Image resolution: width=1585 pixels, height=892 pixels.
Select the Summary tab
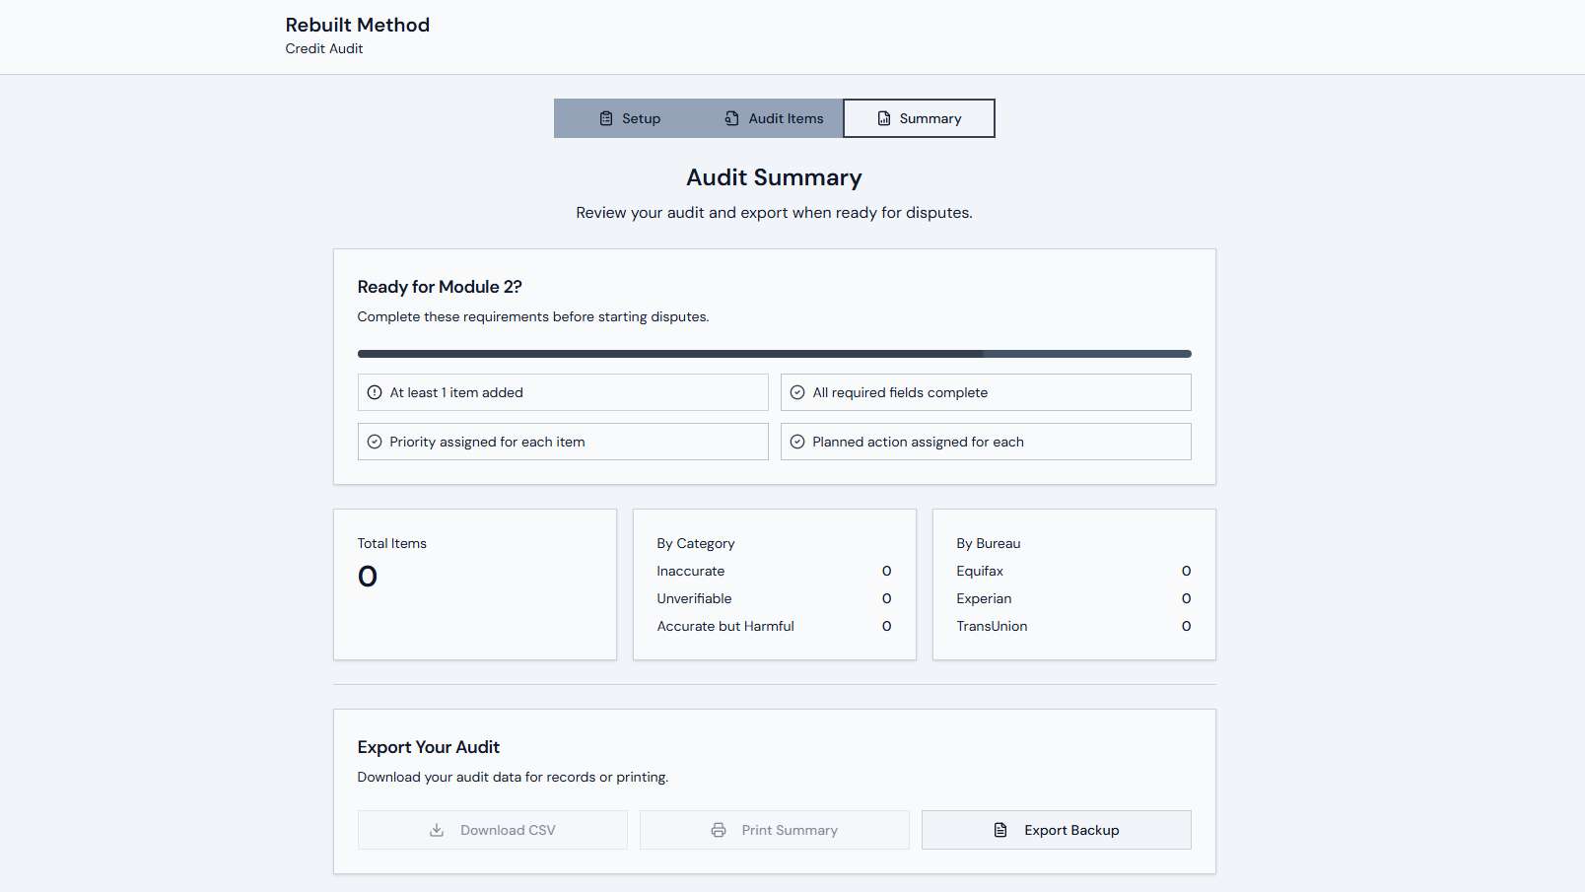[919, 118]
